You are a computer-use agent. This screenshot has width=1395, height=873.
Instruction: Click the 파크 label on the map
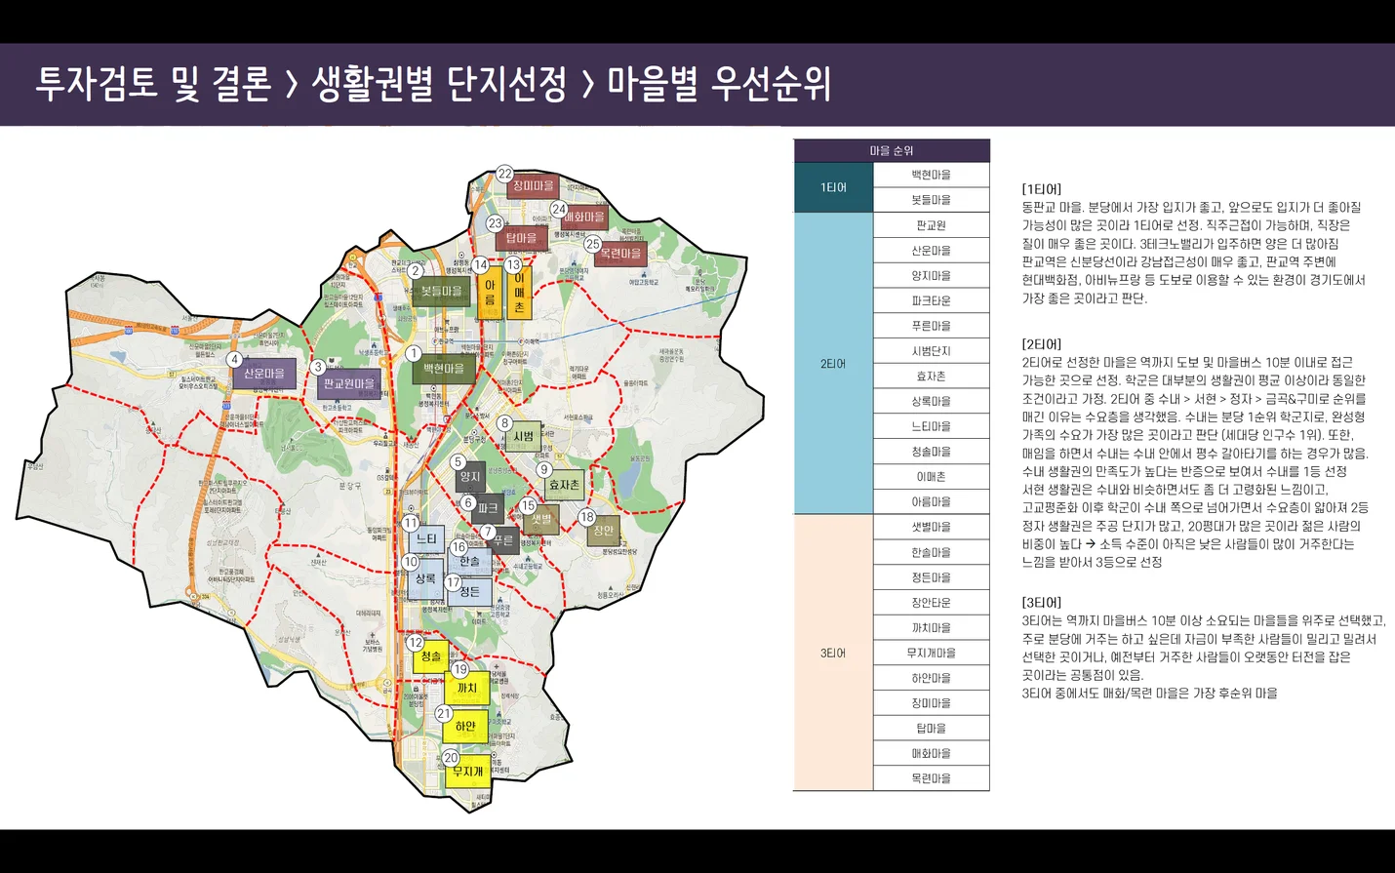click(x=488, y=508)
